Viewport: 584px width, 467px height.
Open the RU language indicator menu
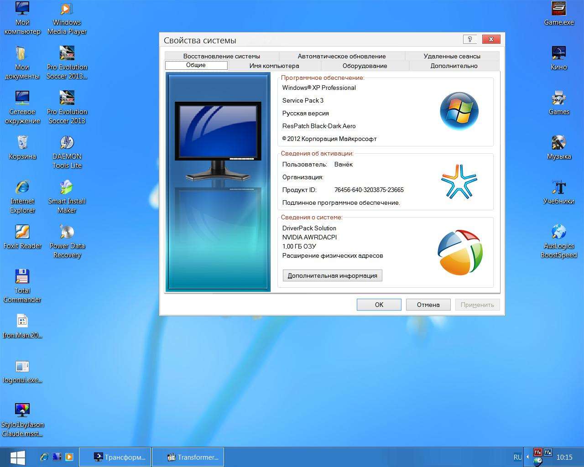click(517, 457)
